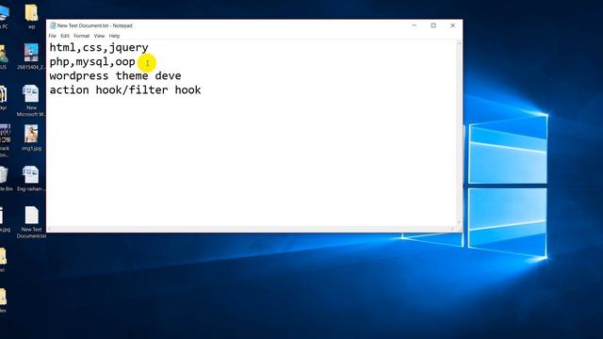Click the horizontal scrollbar left arrow in Notepad

(50, 229)
